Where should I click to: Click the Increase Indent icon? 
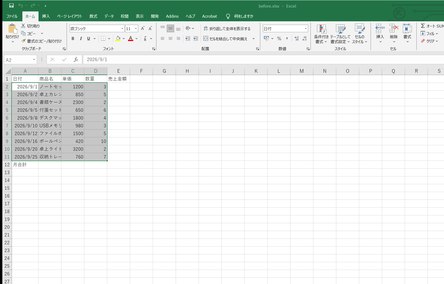195,38
